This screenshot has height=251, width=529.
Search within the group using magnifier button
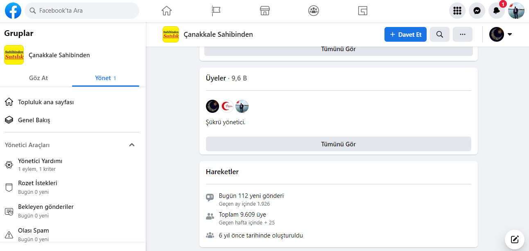coord(440,34)
